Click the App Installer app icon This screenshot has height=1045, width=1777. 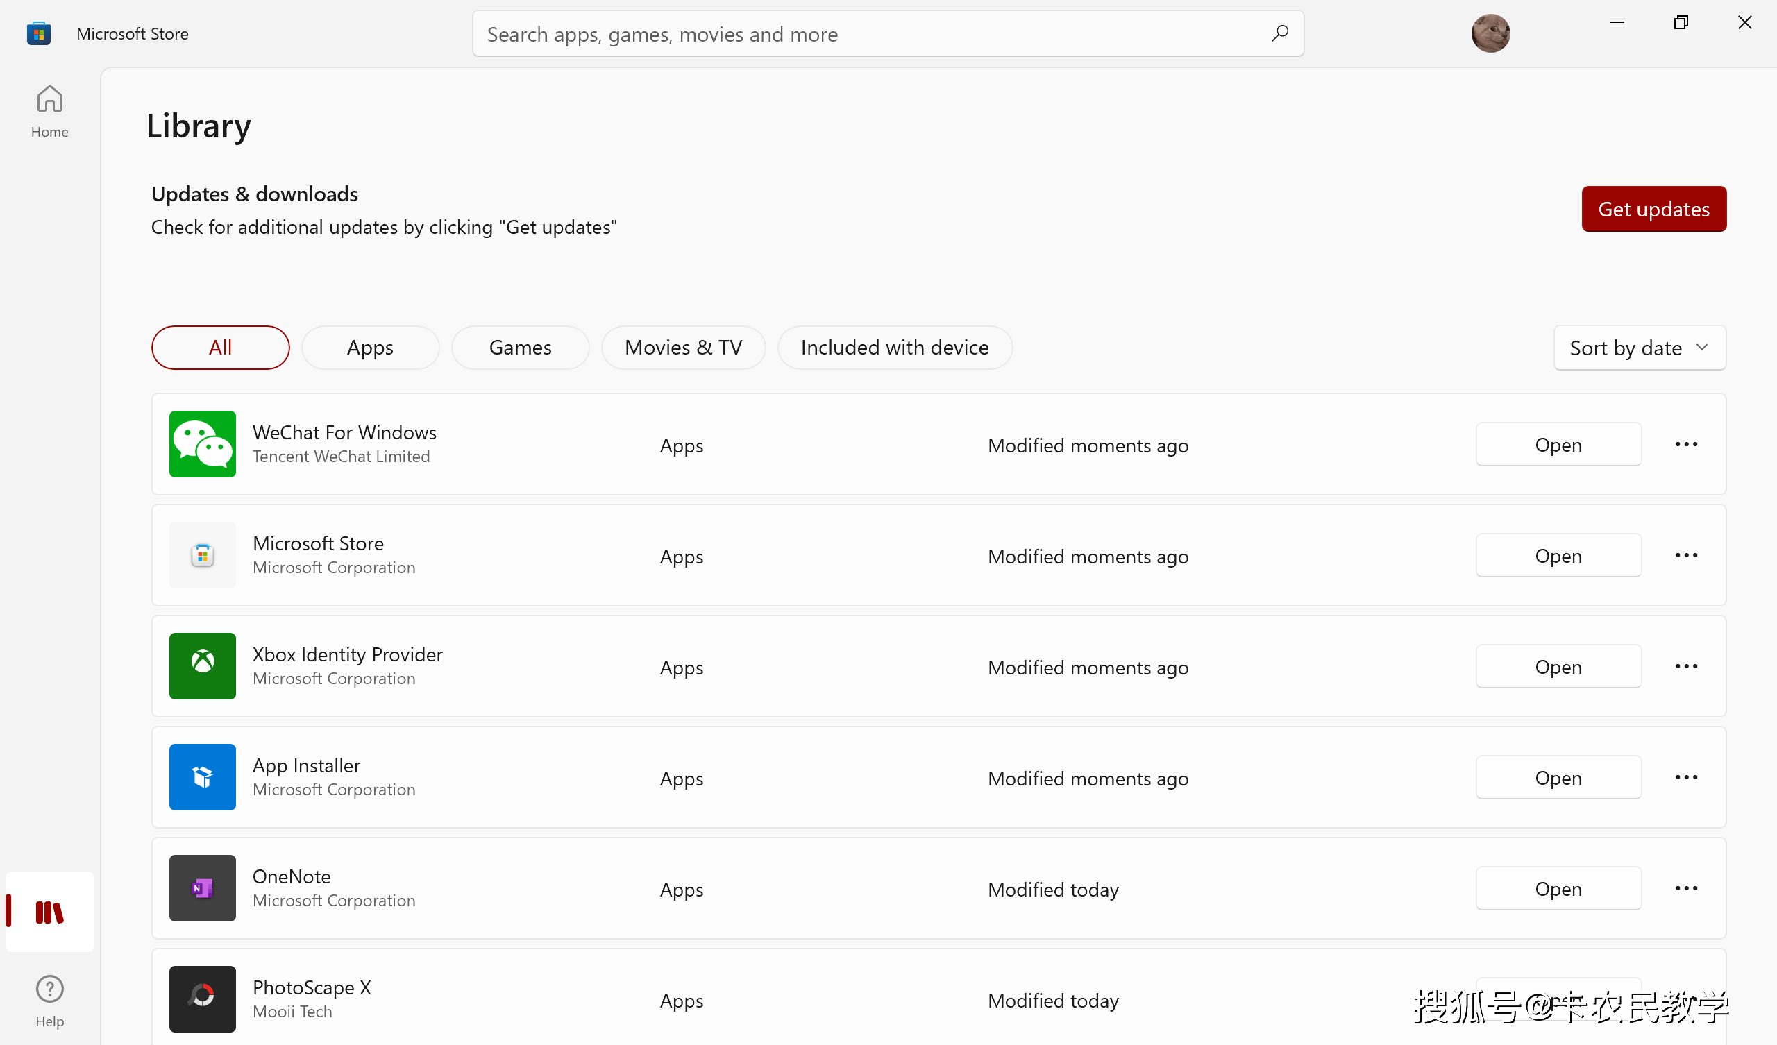(203, 777)
